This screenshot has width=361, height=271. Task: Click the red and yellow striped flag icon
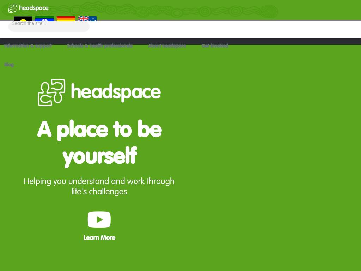[x=66, y=19]
